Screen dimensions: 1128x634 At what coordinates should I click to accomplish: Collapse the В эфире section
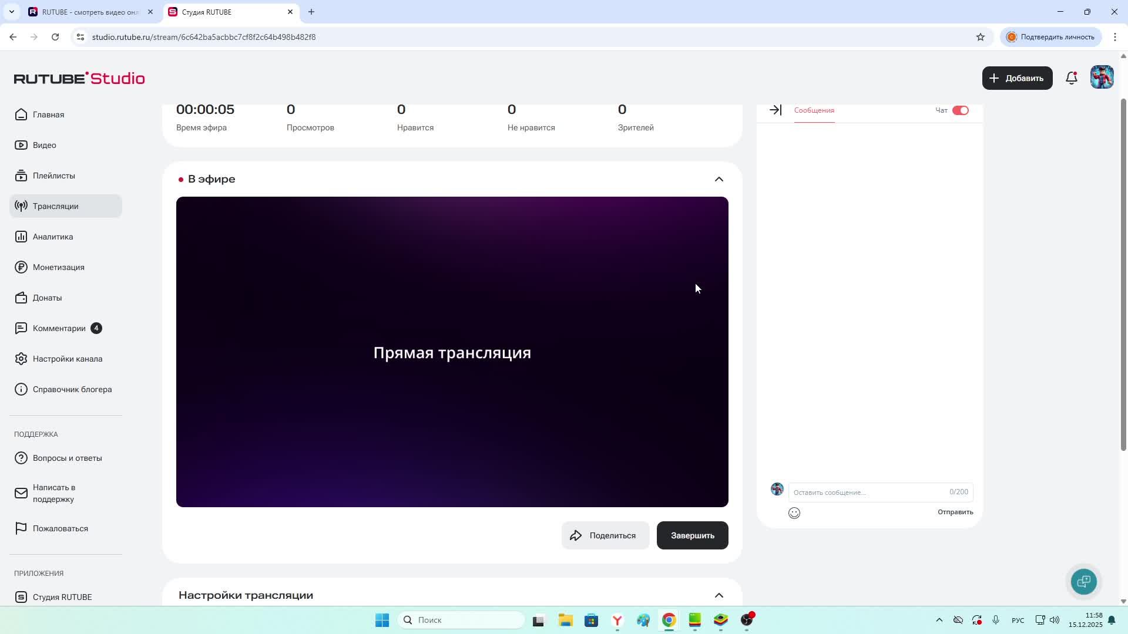coord(719,179)
